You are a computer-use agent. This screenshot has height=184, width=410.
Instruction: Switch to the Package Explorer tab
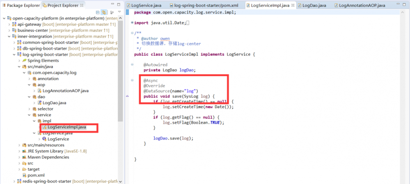[x=21, y=5]
